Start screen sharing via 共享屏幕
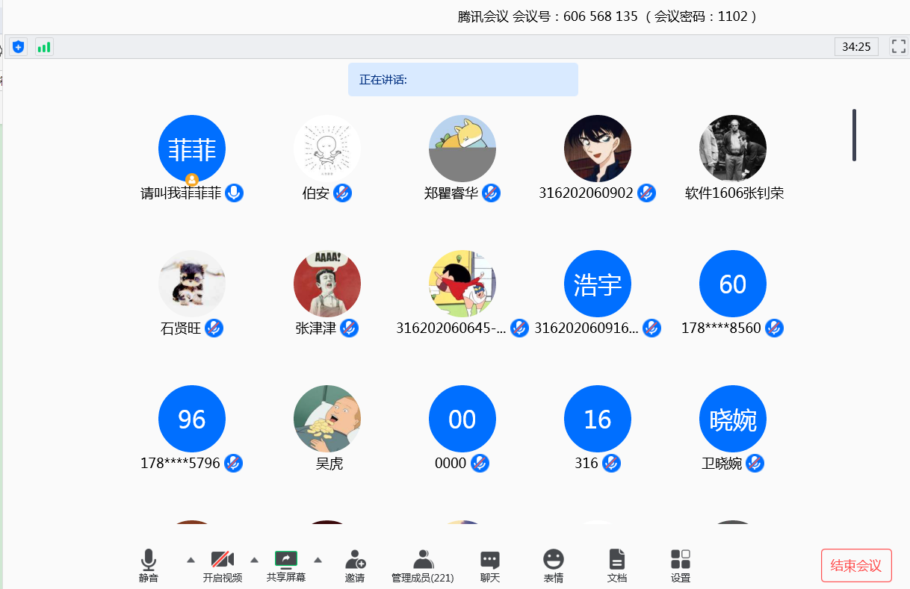Screen dimensions: 910x589 click(x=287, y=565)
